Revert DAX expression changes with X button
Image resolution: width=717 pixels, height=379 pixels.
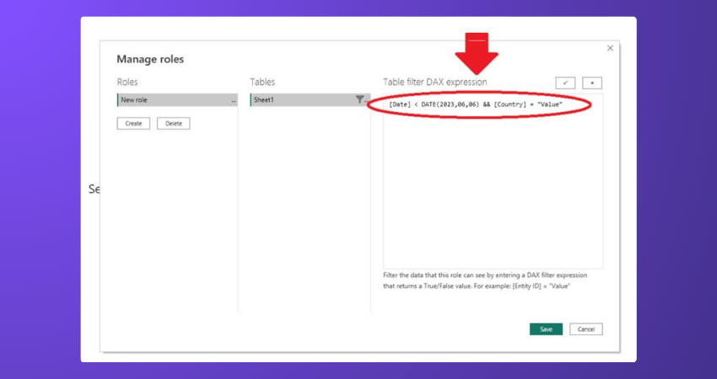point(592,83)
